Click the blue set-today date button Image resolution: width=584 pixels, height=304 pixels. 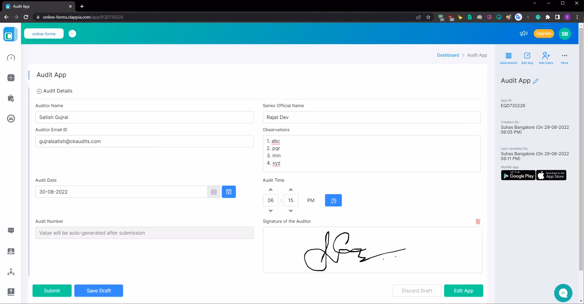pyautogui.click(x=229, y=192)
